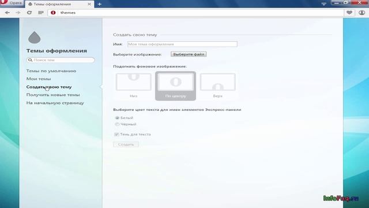Select the По центру alignment thumbnail
The height and width of the screenshot is (208, 369).
tap(175, 86)
